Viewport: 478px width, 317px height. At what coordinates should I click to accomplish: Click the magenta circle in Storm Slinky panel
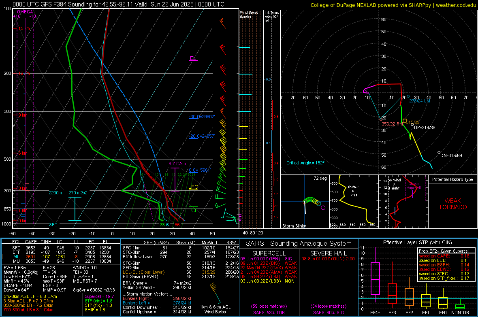(x=323, y=208)
